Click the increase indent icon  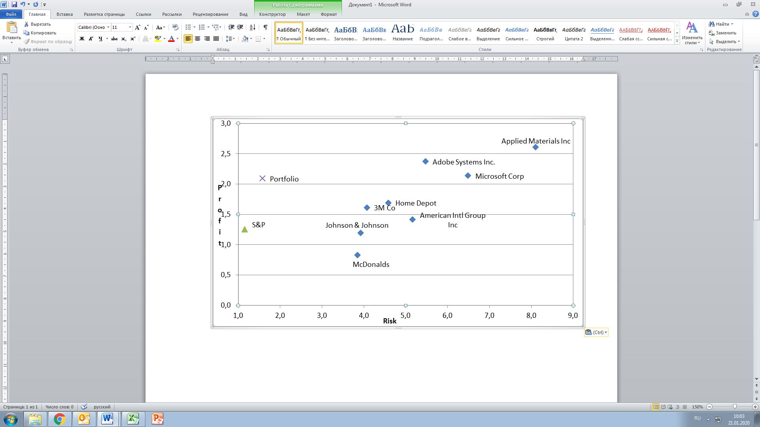click(x=240, y=27)
